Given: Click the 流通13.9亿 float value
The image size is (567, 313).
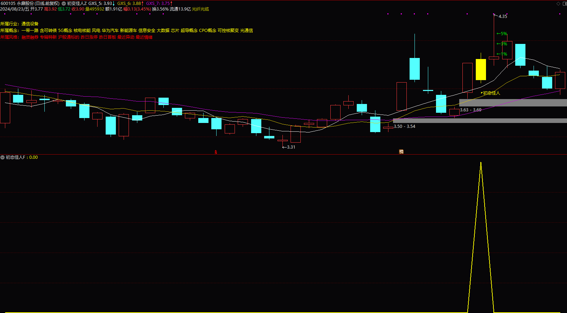Looking at the screenshot, I should pyautogui.click(x=180, y=9).
